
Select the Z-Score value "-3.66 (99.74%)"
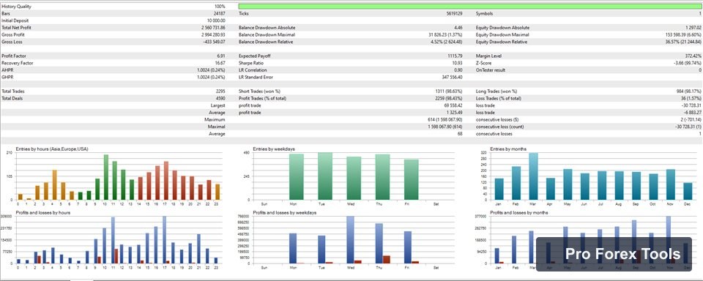pyautogui.click(x=688, y=63)
